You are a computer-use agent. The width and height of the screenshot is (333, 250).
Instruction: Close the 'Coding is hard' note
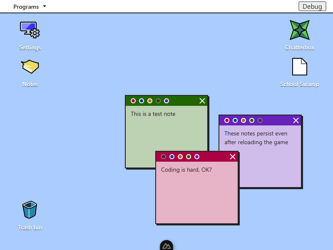click(x=233, y=157)
